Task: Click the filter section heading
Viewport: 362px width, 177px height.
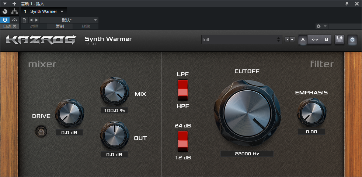Action: point(322,64)
